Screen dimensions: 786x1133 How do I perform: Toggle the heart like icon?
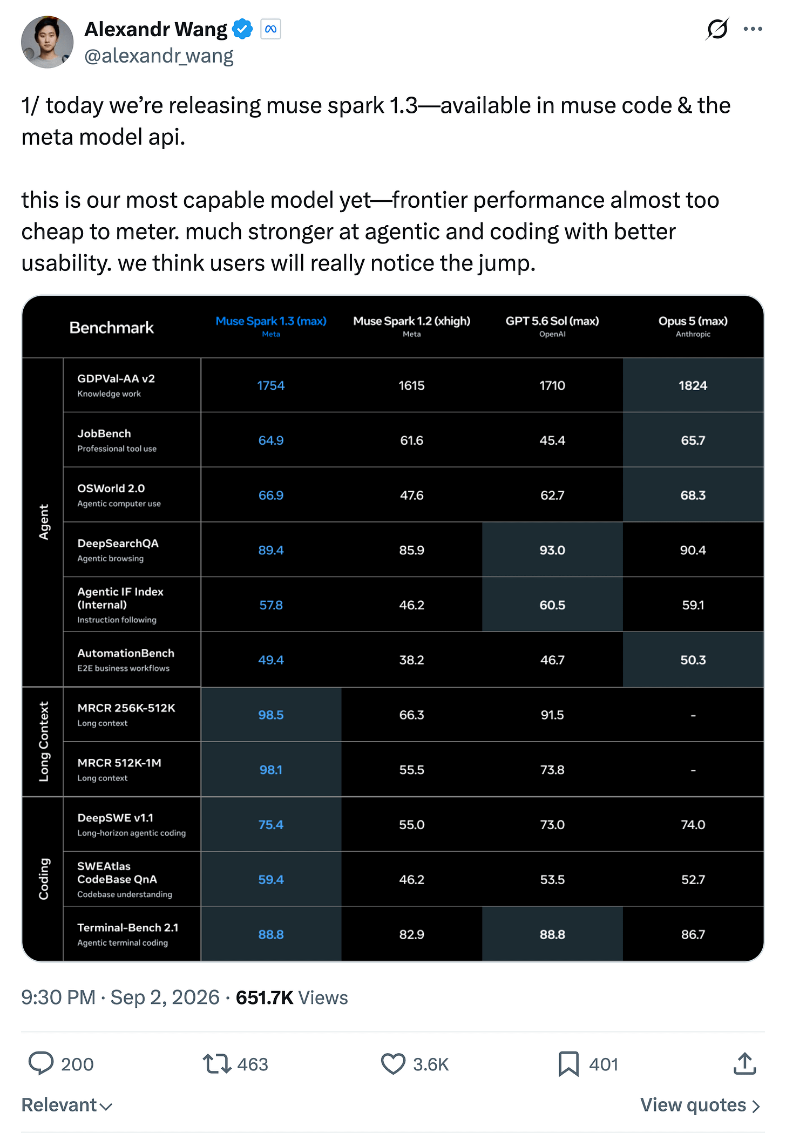pos(393,1064)
